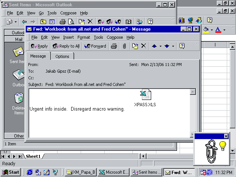
Task: Click Outlook Shortcuts group button
Action: pos(15,33)
